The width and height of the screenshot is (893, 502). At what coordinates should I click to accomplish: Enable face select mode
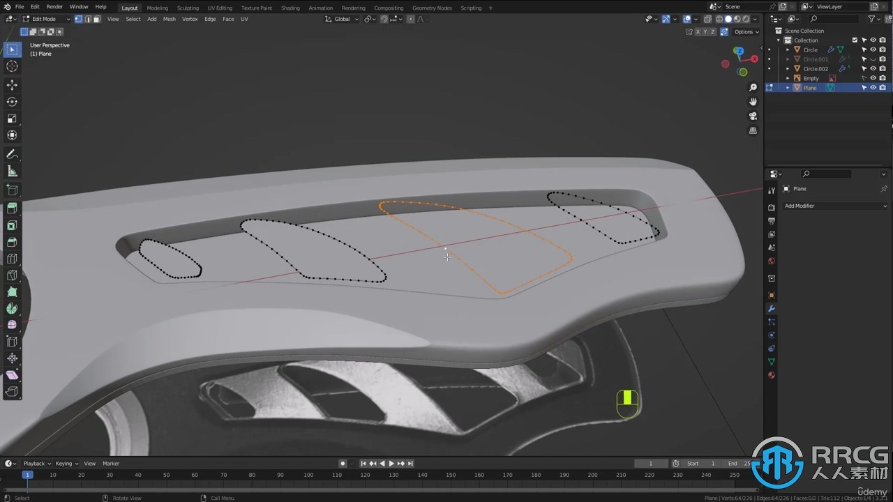(x=97, y=19)
